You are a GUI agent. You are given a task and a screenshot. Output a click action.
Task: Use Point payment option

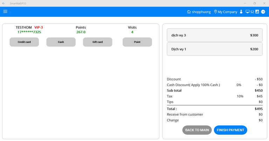tap(137, 42)
